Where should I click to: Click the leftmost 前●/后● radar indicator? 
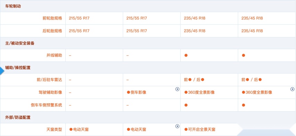(x=194, y=80)
